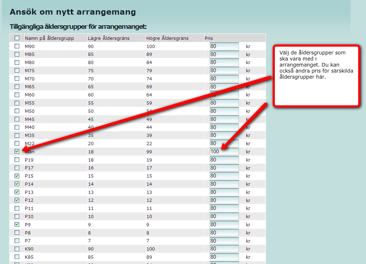
Task: Click the price field for M90
Action: 224,46
